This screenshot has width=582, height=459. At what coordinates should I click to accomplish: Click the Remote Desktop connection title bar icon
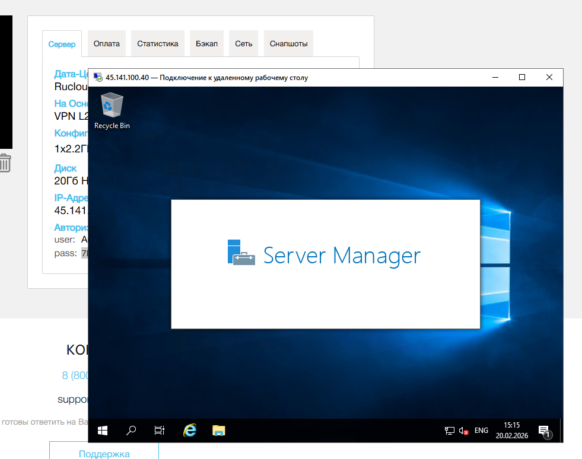point(98,77)
